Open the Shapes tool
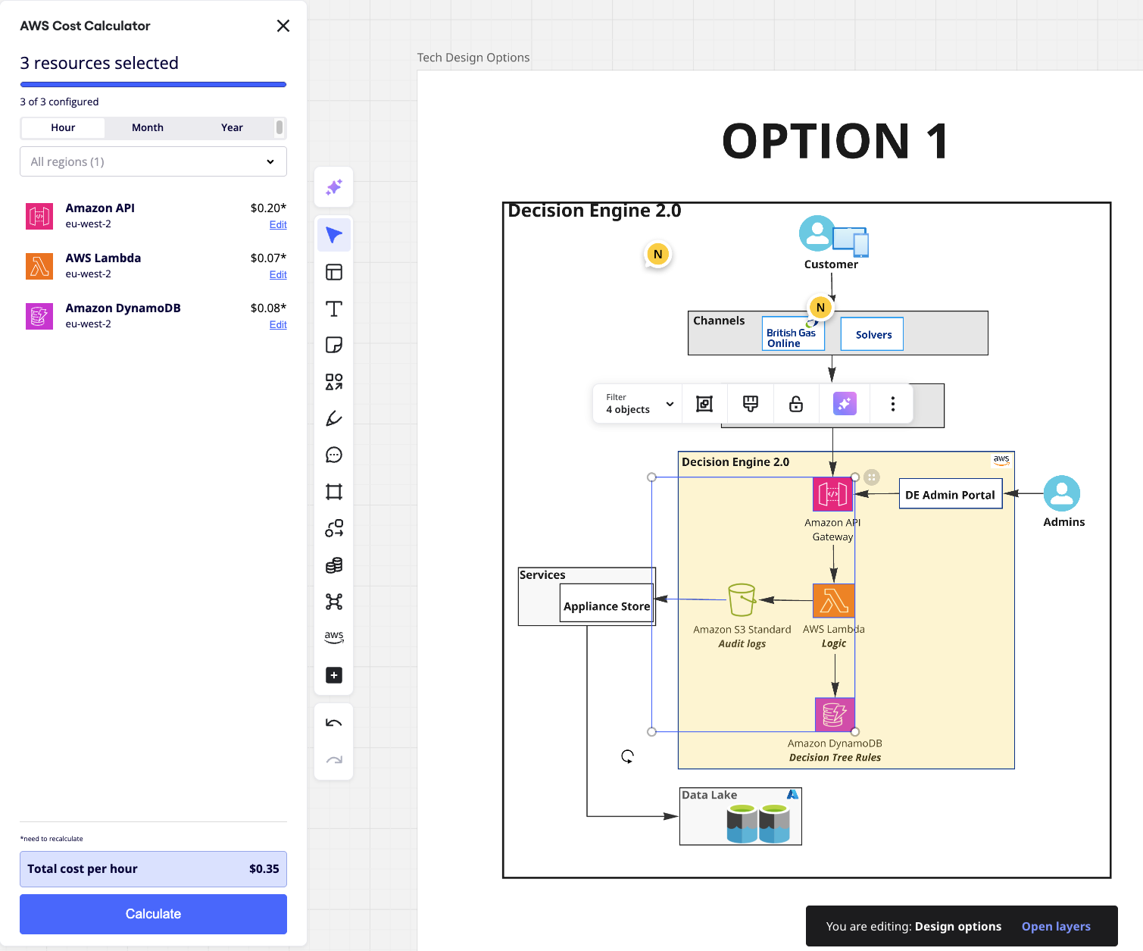 click(x=333, y=382)
